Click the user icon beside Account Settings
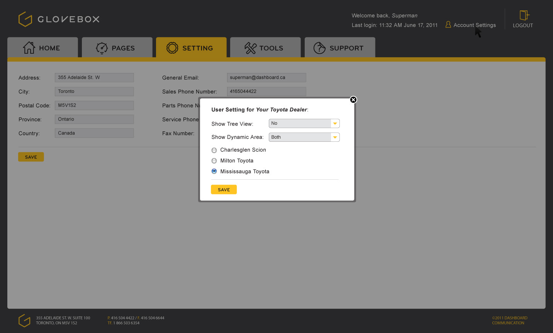This screenshot has width=553, height=333. point(448,25)
